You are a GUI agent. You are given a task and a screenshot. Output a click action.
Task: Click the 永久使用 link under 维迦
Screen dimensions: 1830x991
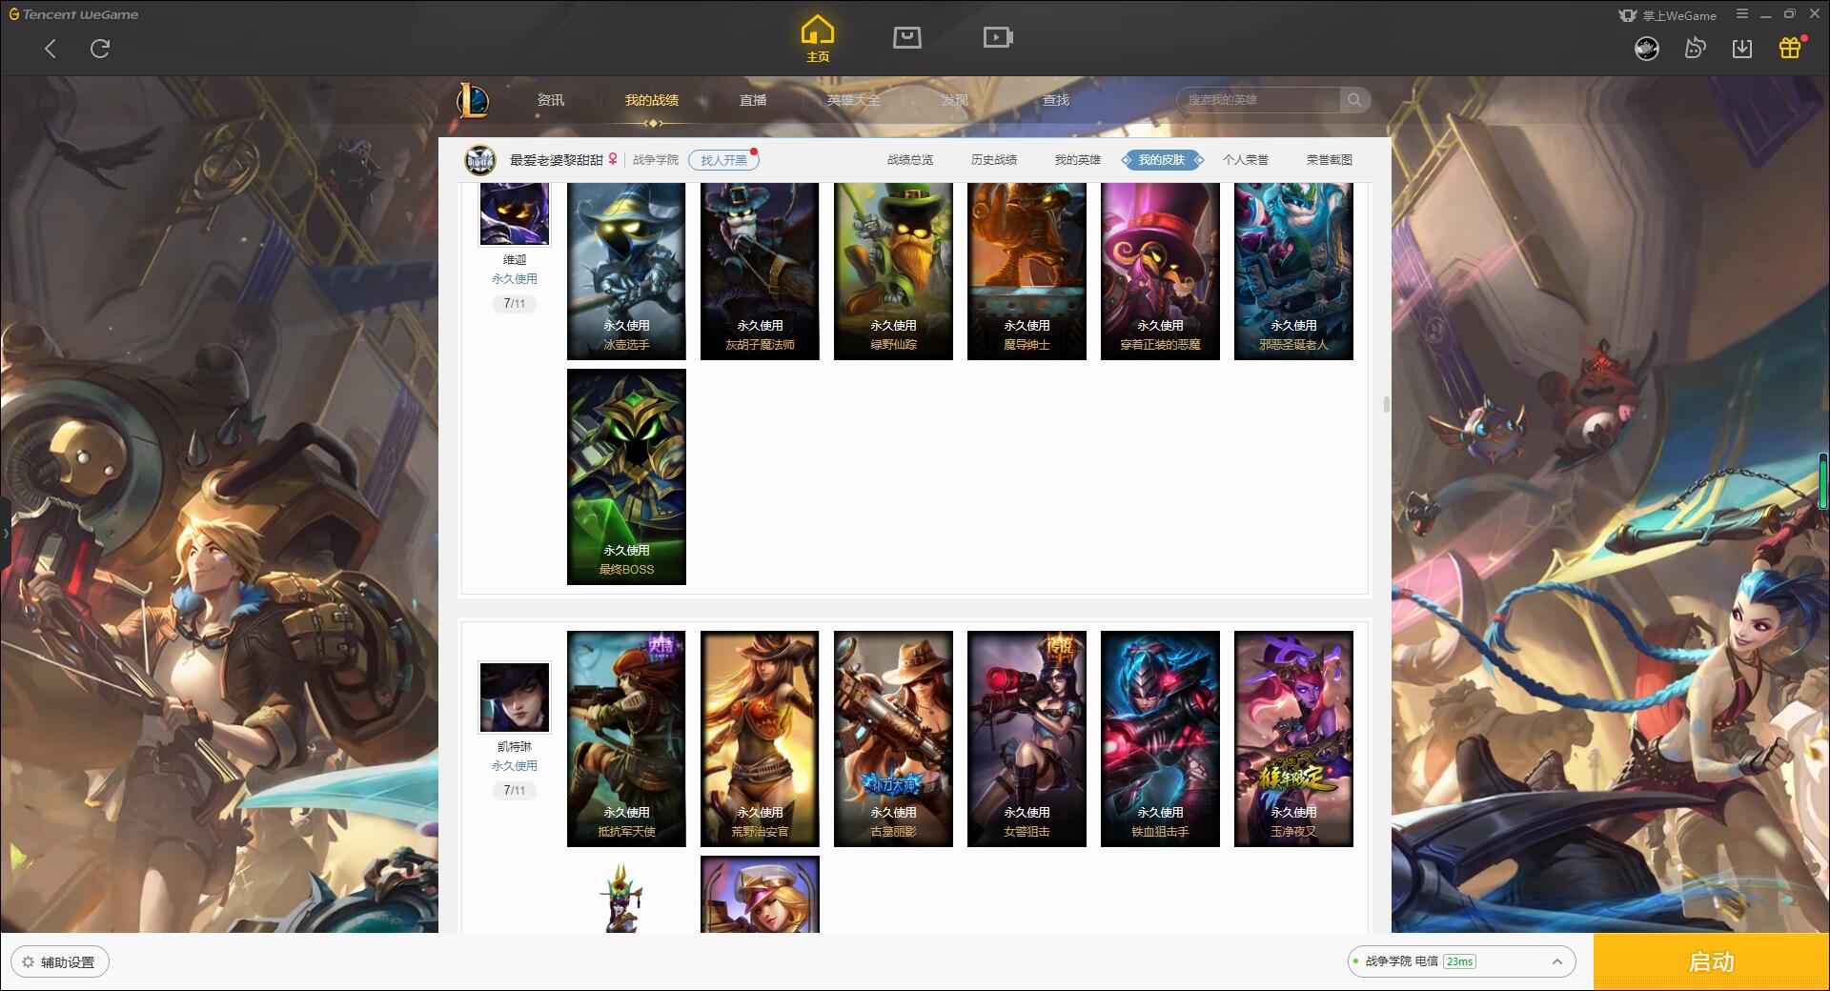coord(515,279)
